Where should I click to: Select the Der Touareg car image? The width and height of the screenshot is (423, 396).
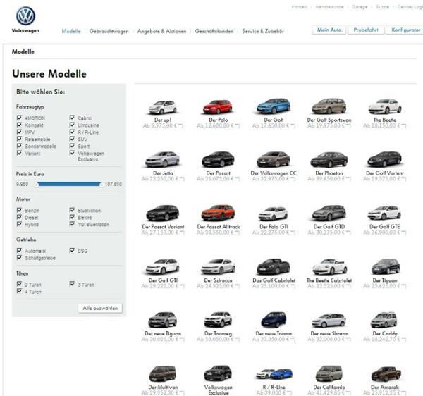coord(217,319)
